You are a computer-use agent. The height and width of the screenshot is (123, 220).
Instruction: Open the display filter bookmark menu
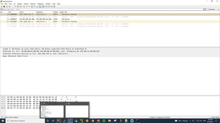click(x=1, y=9)
